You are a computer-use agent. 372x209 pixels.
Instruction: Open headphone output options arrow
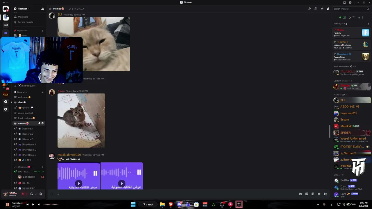35,194
